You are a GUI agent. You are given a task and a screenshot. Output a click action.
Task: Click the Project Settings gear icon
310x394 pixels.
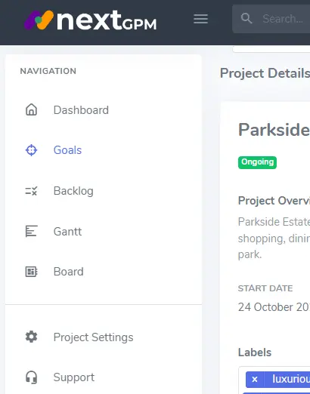[31, 337]
